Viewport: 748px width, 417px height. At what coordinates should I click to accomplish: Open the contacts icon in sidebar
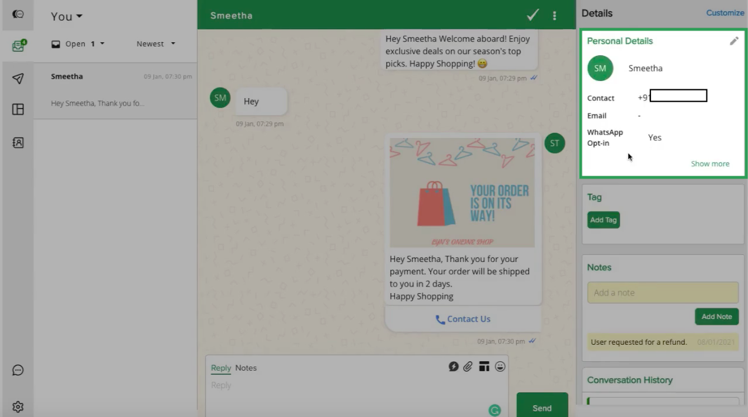point(18,142)
